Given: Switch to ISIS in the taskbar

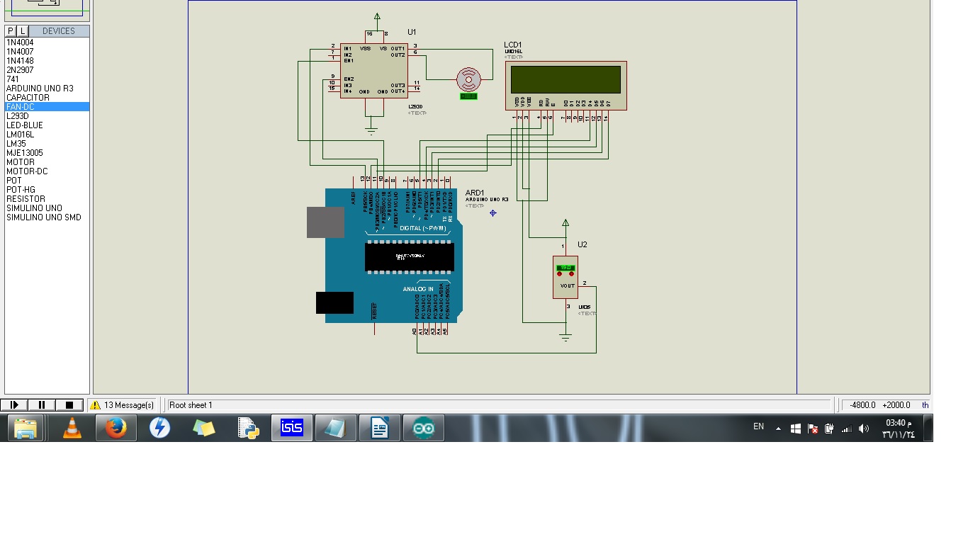Looking at the screenshot, I should (291, 428).
